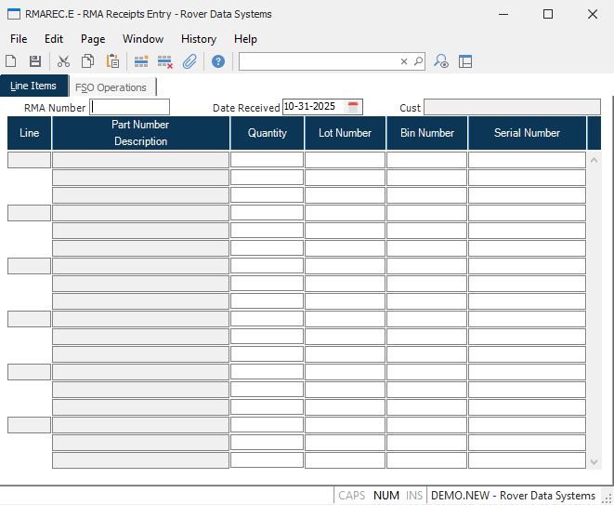
Task: Click the New record icon
Action: pyautogui.click(x=11, y=61)
